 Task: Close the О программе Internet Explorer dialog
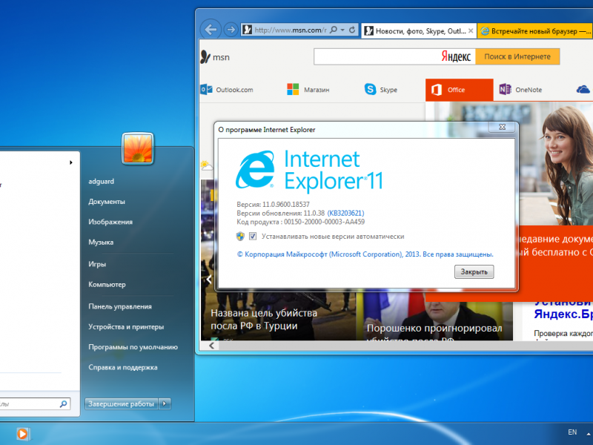click(x=502, y=127)
